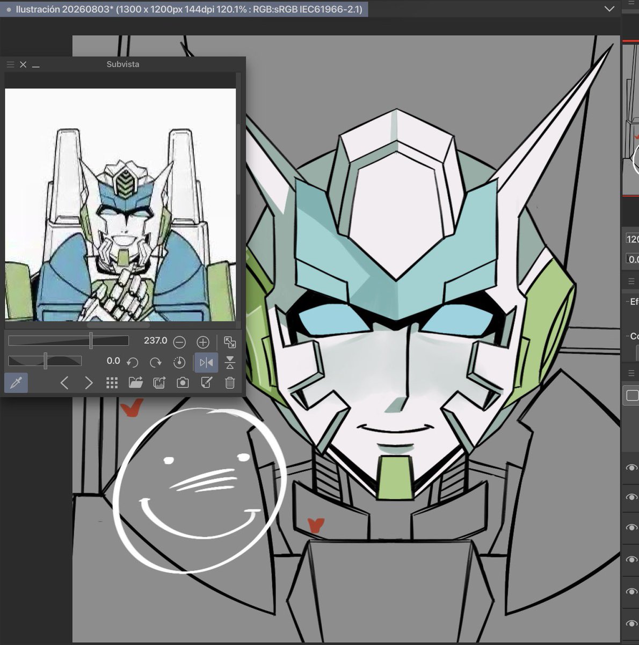Image resolution: width=639 pixels, height=645 pixels.
Task: Show next image in Subvista
Action: pyautogui.click(x=89, y=383)
